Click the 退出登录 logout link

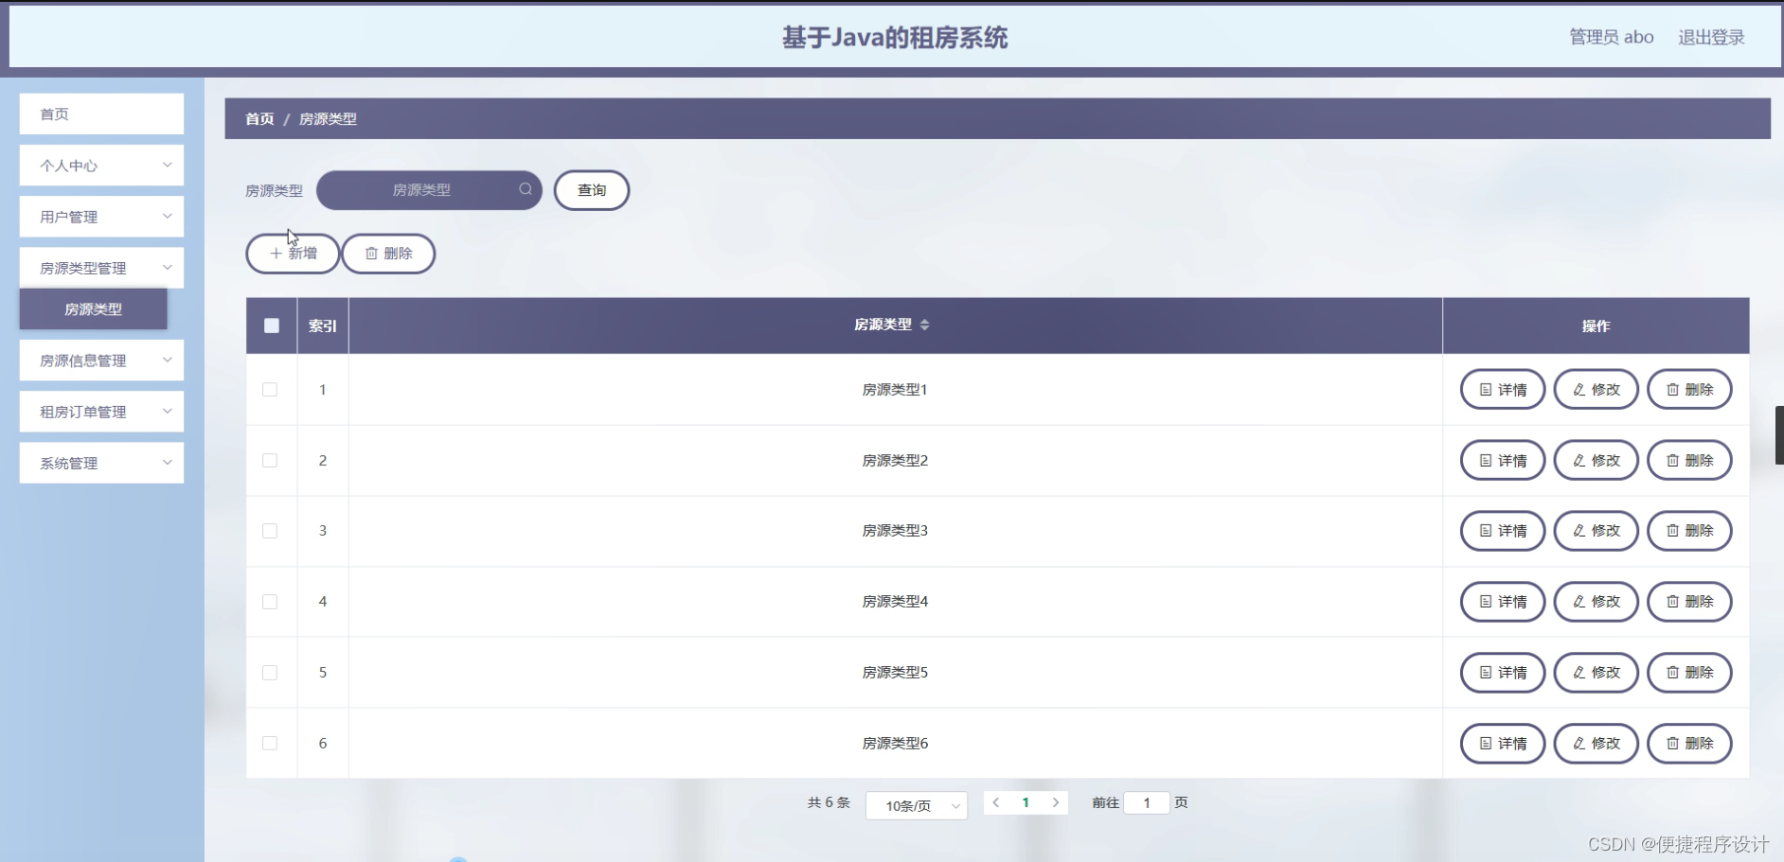click(1711, 37)
